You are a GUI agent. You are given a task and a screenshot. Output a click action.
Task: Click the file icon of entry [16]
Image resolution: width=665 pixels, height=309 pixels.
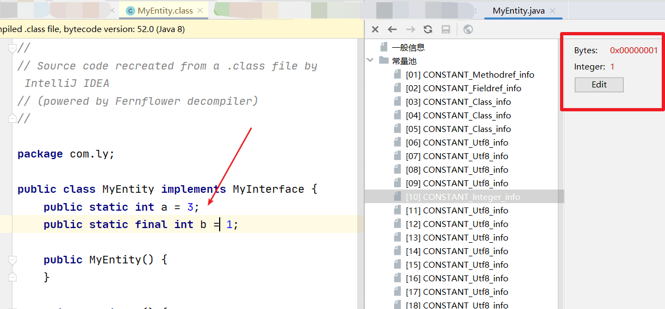coord(397,278)
